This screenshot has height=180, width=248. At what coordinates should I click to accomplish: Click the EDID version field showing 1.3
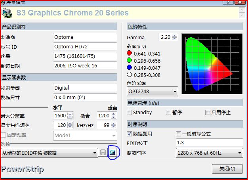[x=210, y=143]
